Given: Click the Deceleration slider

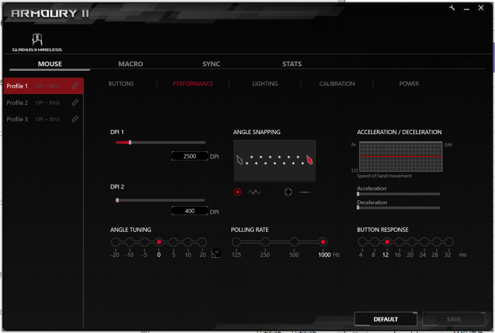Looking at the screenshot, I should pyautogui.click(x=398, y=207).
